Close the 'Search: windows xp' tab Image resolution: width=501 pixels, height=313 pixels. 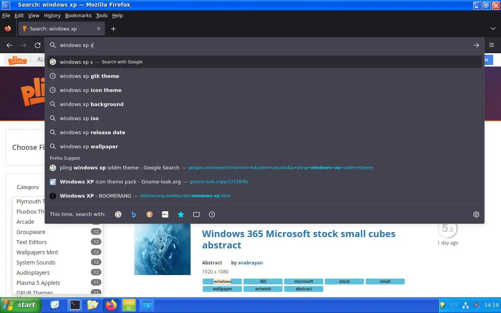coord(99,29)
